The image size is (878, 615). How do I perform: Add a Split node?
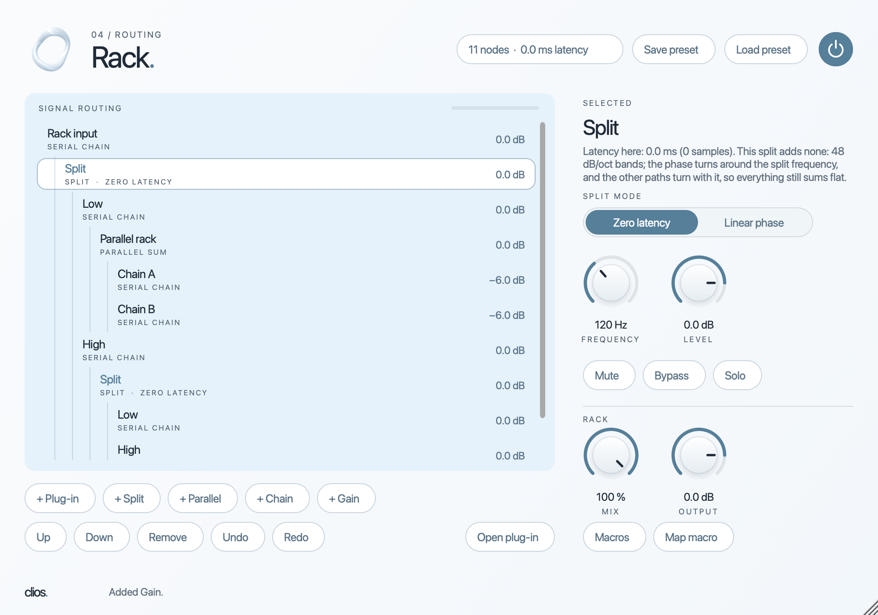[x=132, y=499]
